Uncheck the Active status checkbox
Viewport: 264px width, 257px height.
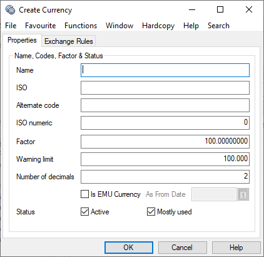pos(84,212)
